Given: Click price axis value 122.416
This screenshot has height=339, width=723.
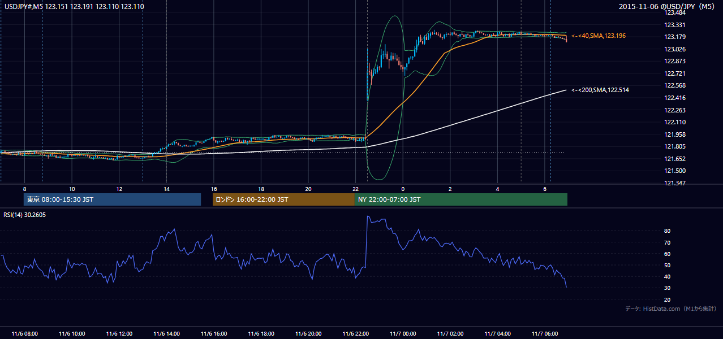Looking at the screenshot, I should coord(675,98).
